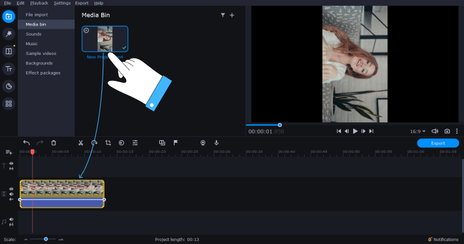Viewport: 464px width, 244px height.
Task: Take a snapshot of preview frame
Action: pyautogui.click(x=447, y=131)
